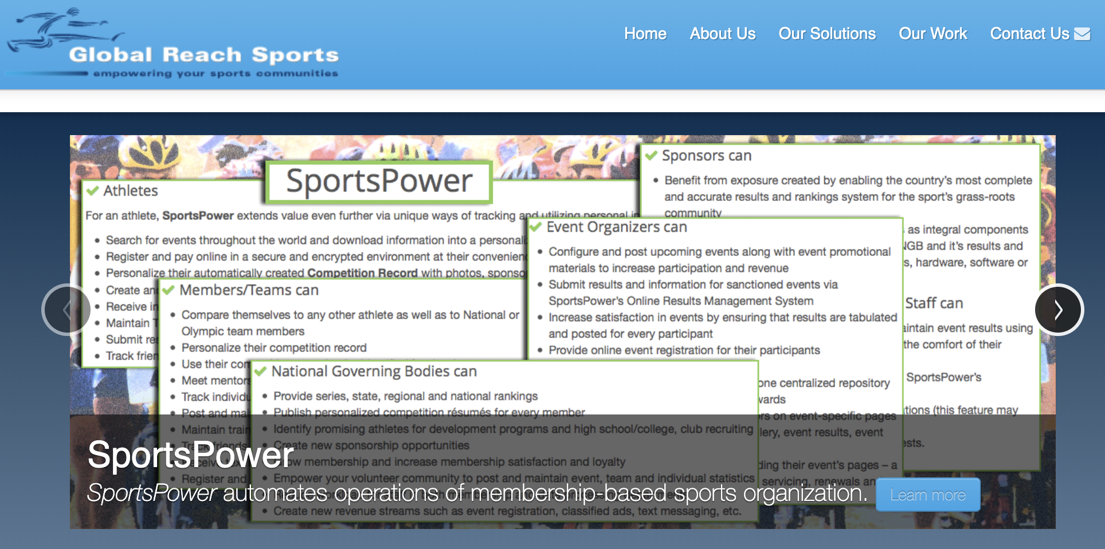Show previous slide with left arrow

(x=66, y=310)
